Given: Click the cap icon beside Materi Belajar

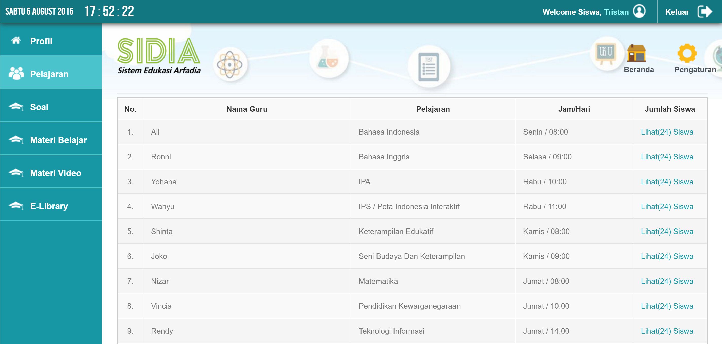Looking at the screenshot, I should [x=16, y=140].
